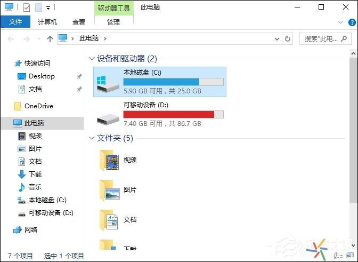Switch to the 查看 ribbon tab
This screenshot has width=358, height=262.
point(78,22)
